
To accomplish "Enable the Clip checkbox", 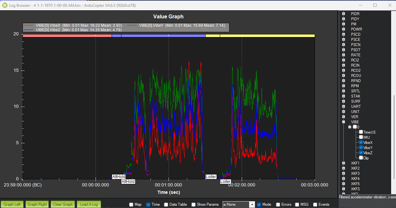I will [x=361, y=158].
